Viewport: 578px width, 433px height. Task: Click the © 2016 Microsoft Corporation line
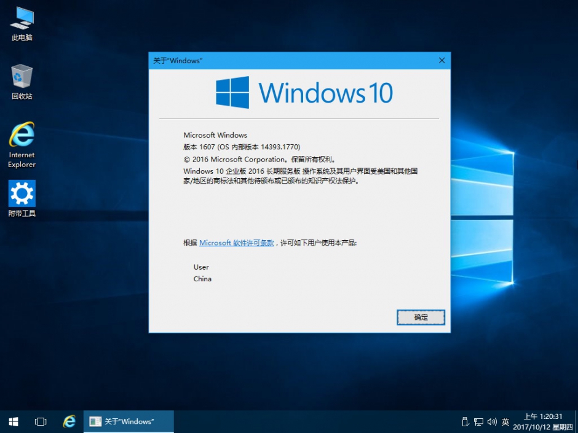coord(259,160)
